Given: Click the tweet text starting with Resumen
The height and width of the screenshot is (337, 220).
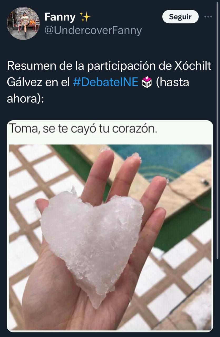Looking at the screenshot, I should click(109, 82).
